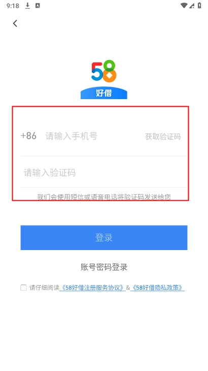This screenshot has height=371, width=208.
Task: Check the agreement checkbox before 请仔细阅读
Action: click(x=24, y=288)
